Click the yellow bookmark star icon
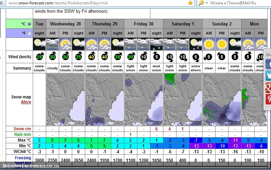Viewport: 271px width, 170px height. point(190,3)
